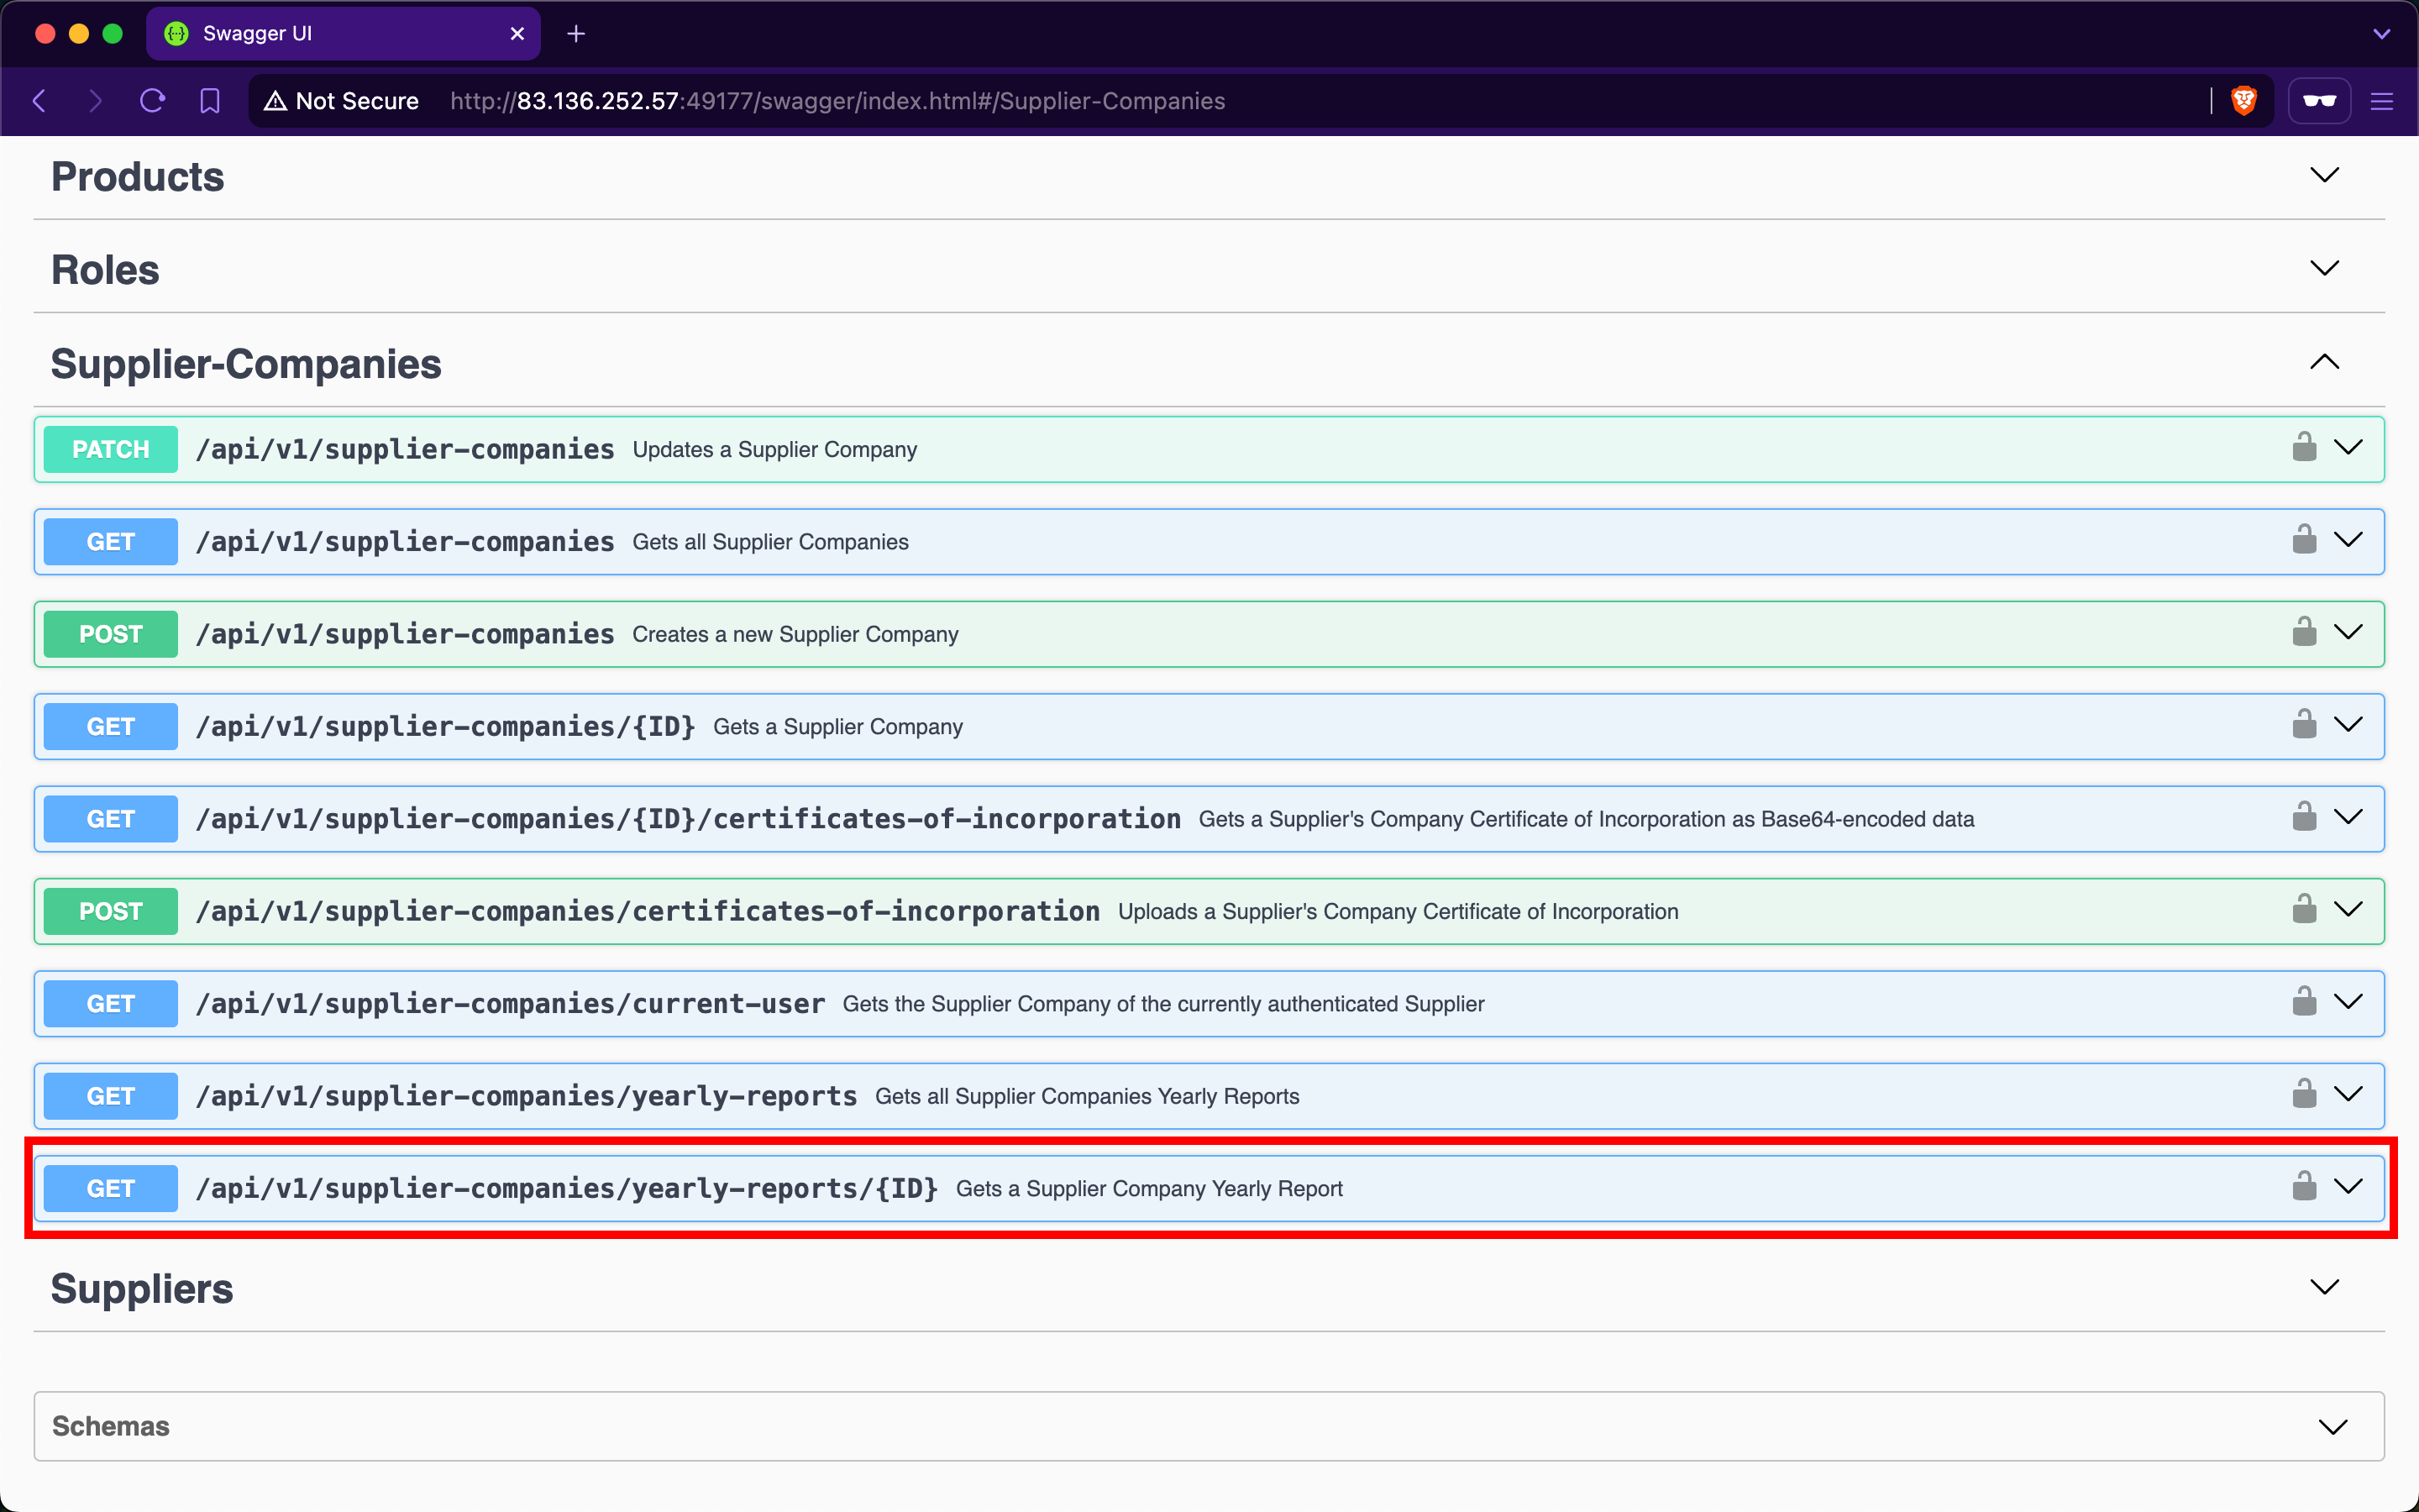Screen dimensions: 2419x1512
Task: Click the GET badge for current-user endpoint
Action: (x=111, y=1004)
